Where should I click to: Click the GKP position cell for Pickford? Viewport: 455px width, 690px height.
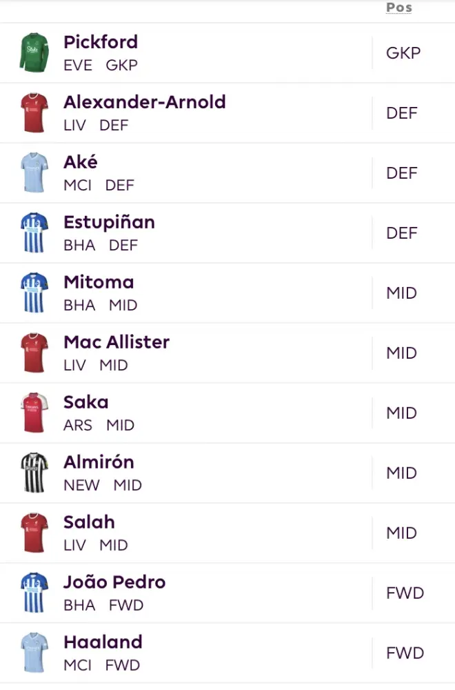coord(403,53)
